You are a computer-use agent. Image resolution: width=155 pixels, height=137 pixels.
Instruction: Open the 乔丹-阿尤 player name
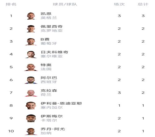pyautogui.click(x=53, y=129)
